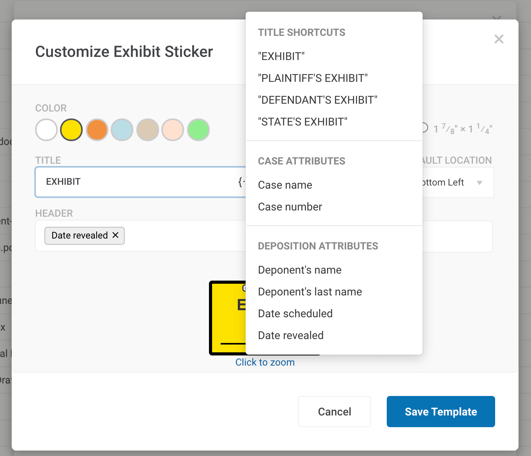The image size is (531, 456).
Task: Select the "STATE'S EXHIBIT" shortcut
Action: tap(303, 122)
